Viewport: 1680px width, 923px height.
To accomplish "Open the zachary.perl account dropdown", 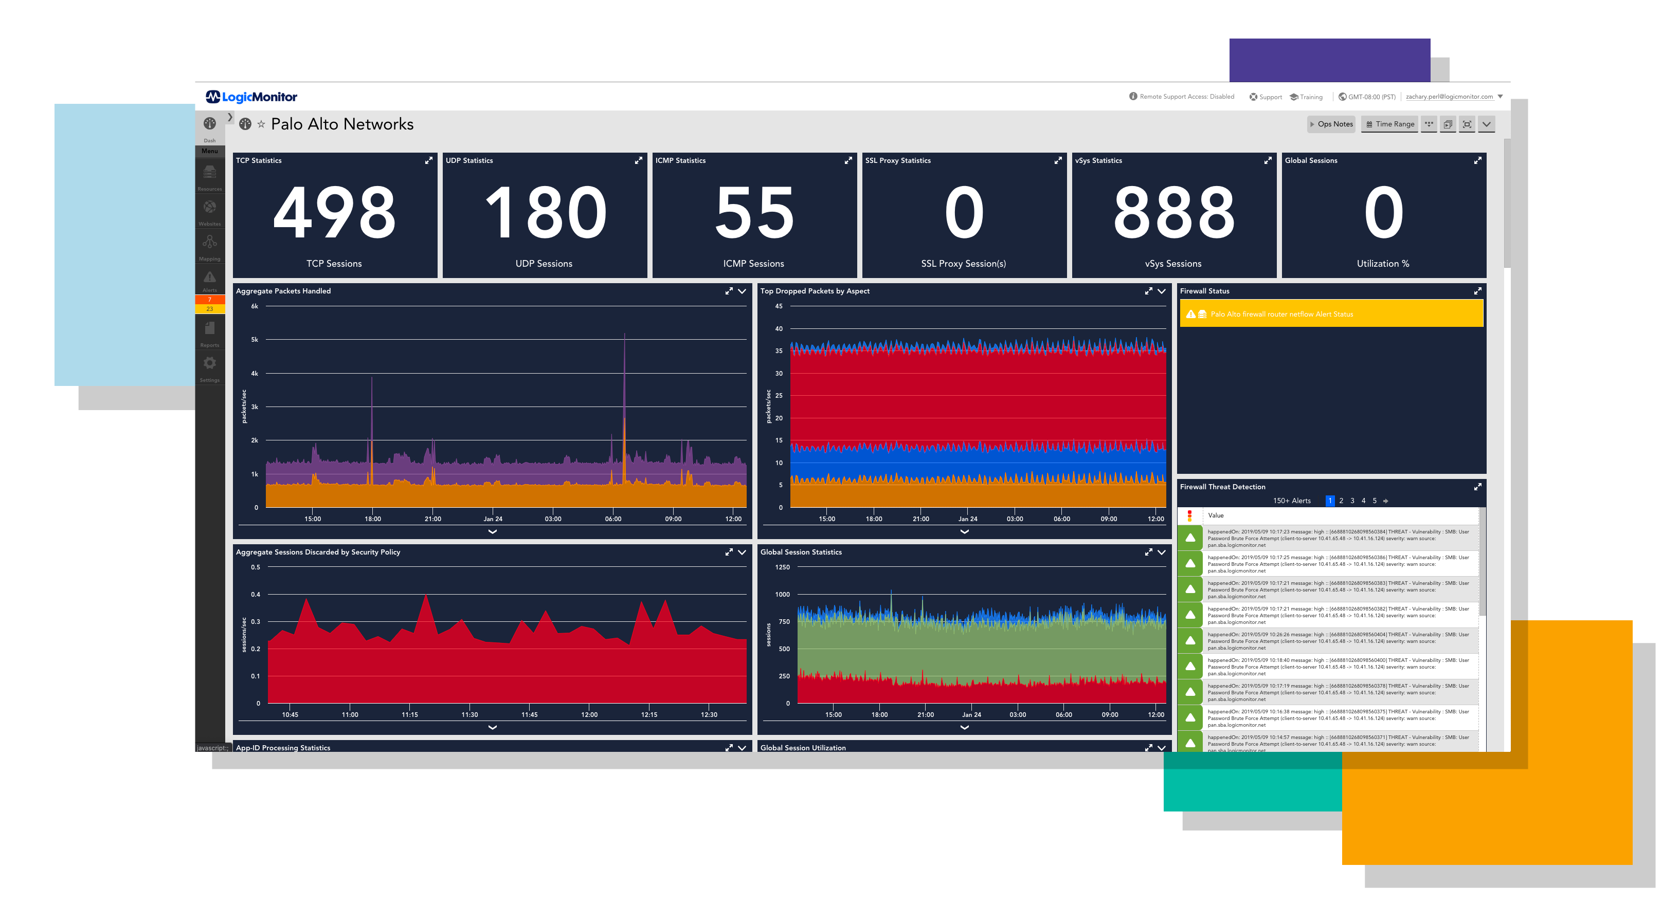I will [x=1454, y=97].
